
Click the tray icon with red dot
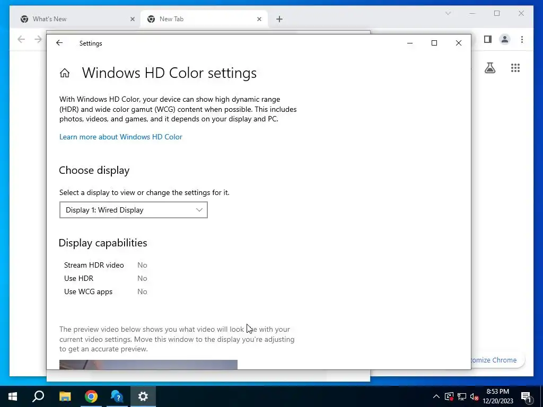(x=449, y=396)
